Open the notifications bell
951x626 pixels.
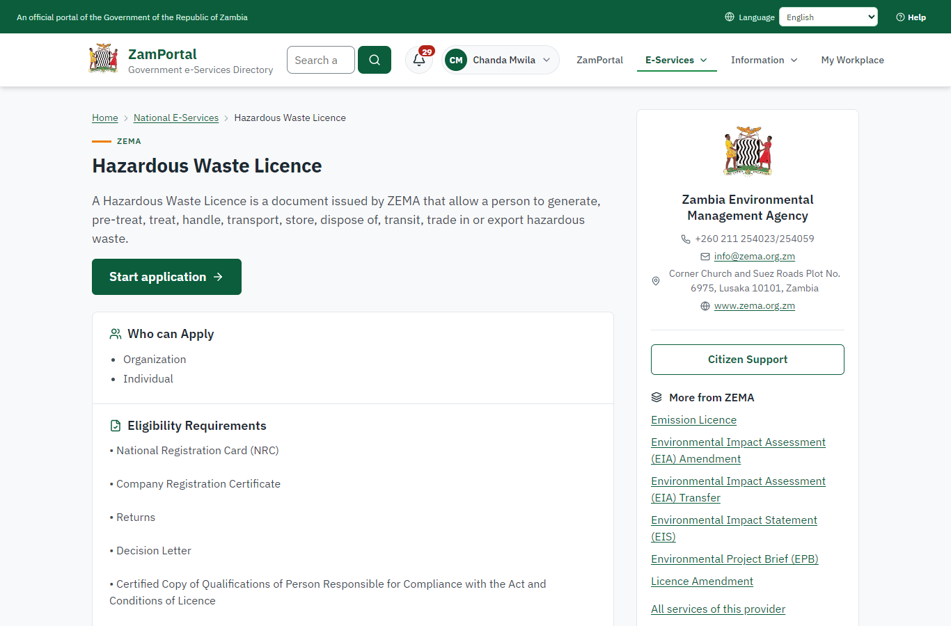click(419, 60)
